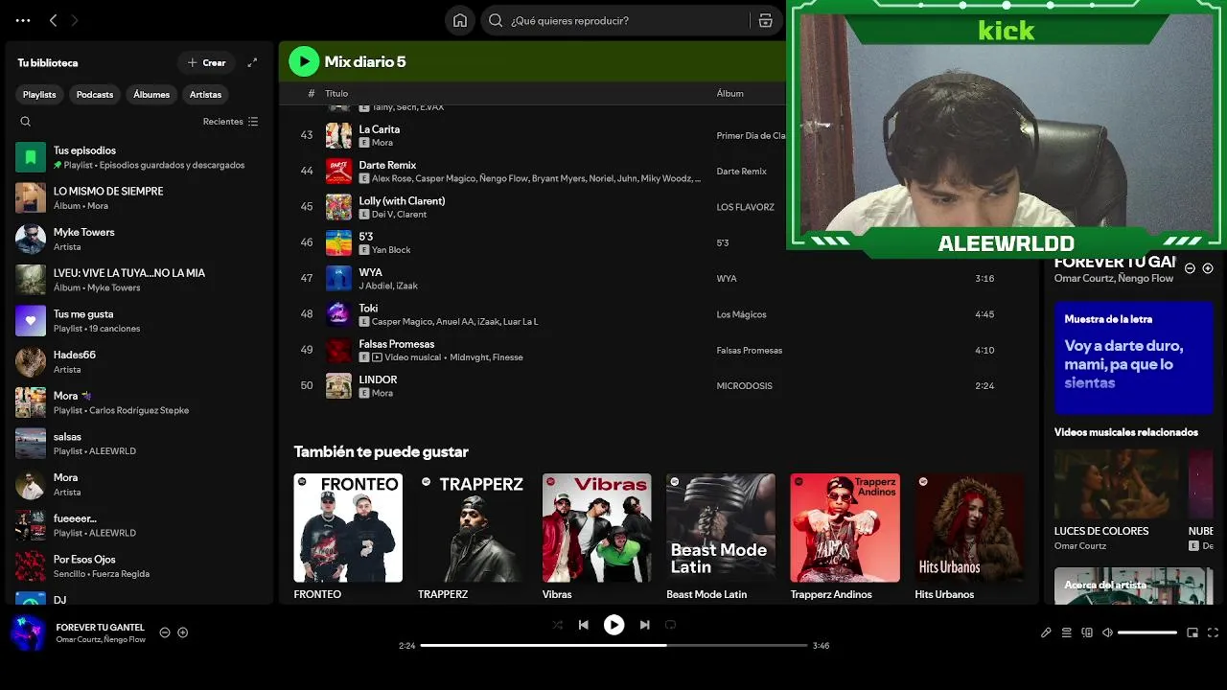Click the Álbum column header
1227x690 pixels.
[x=729, y=94]
